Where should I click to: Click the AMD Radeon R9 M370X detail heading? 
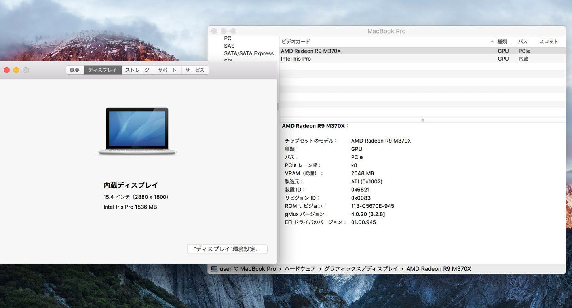click(315, 126)
